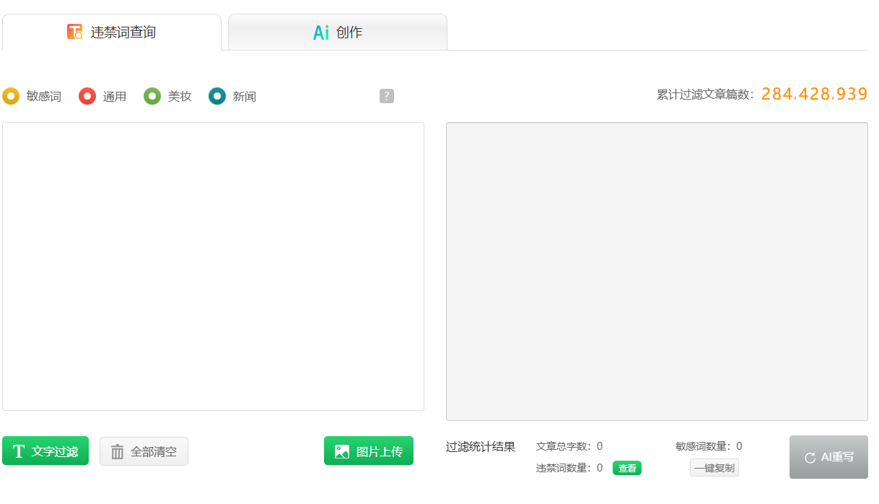This screenshot has height=504, width=879.
Task: Click the green 查看 button
Action: 626,467
